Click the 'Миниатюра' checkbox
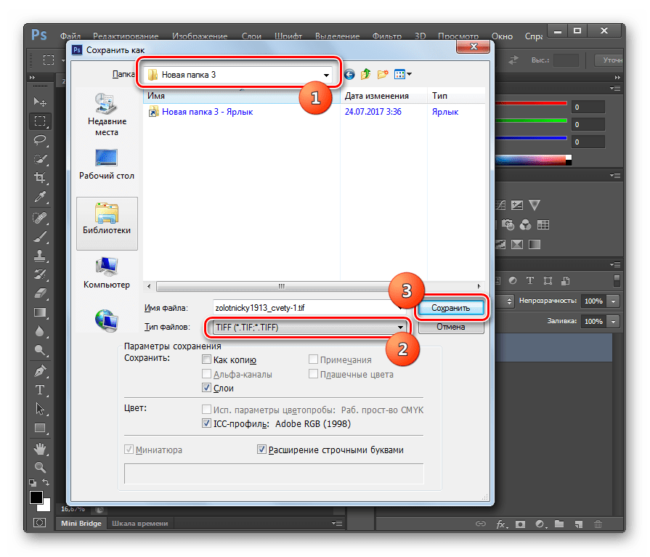Viewport: 650px width, 557px height. (x=129, y=450)
